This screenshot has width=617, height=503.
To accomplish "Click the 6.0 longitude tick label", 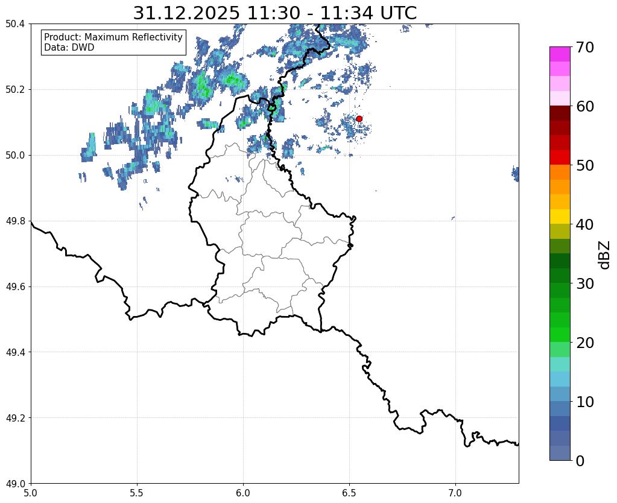I will (x=243, y=493).
